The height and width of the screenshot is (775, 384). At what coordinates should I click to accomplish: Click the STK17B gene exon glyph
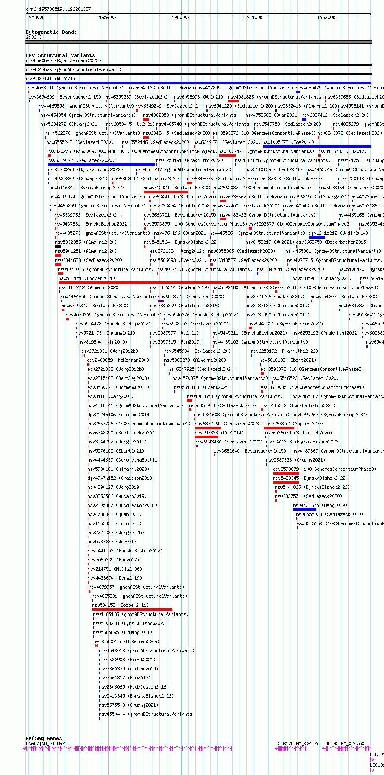pyautogui.click(x=291, y=749)
